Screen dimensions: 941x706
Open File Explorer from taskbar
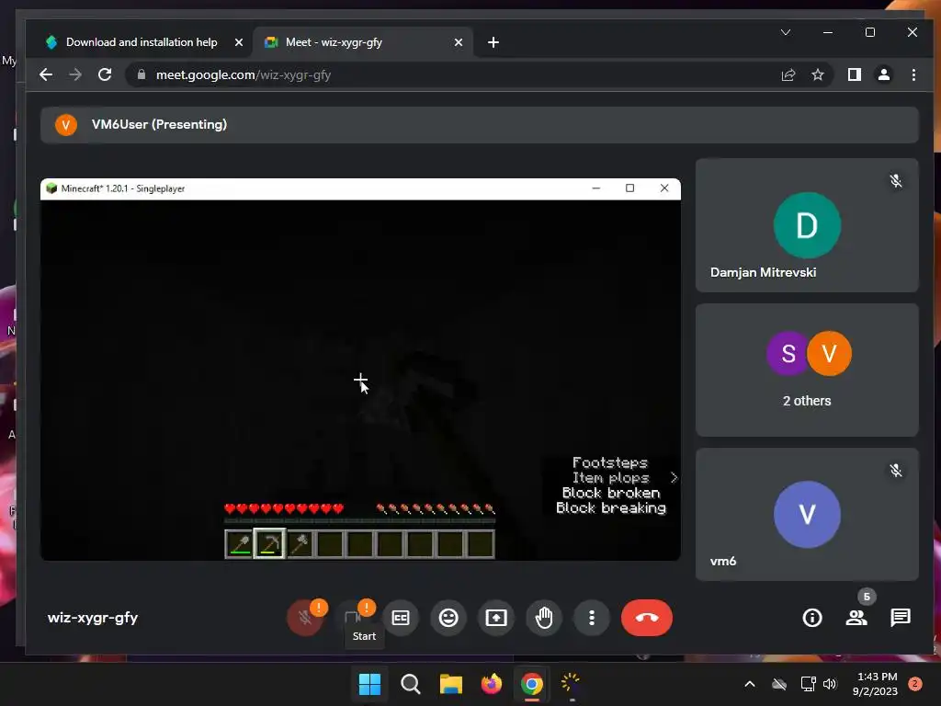451,684
